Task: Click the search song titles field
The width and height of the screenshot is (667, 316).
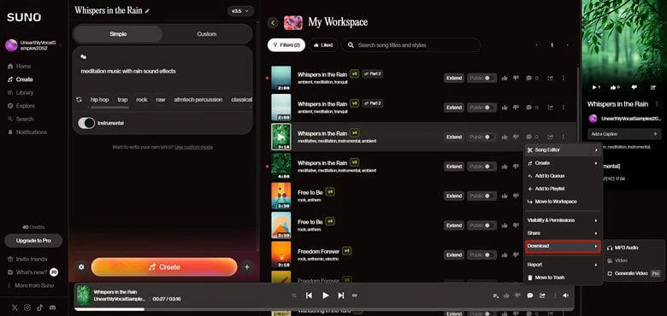Action: point(411,45)
